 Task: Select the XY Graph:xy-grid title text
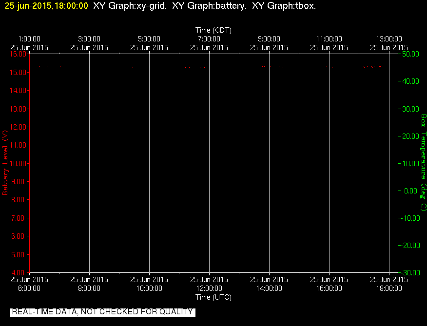pos(130,6)
